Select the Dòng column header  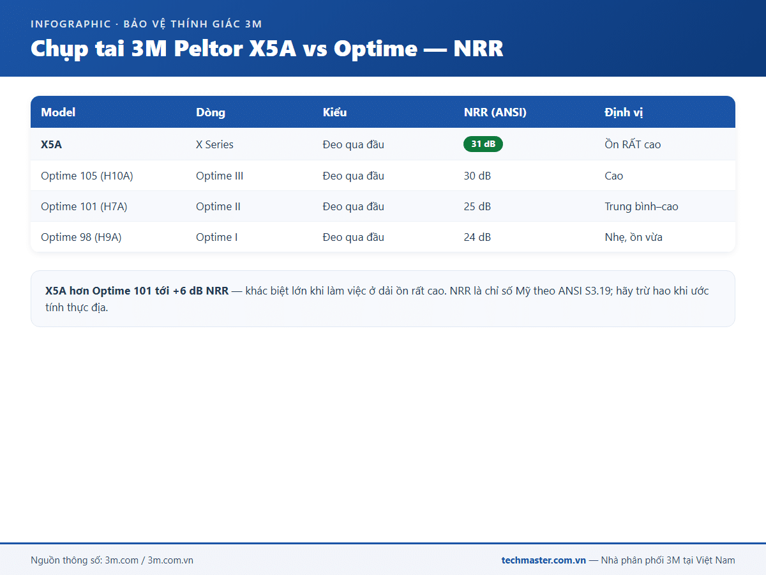point(211,112)
